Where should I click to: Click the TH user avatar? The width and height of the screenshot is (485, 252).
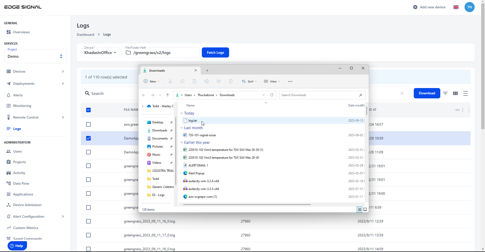pyautogui.click(x=469, y=7)
